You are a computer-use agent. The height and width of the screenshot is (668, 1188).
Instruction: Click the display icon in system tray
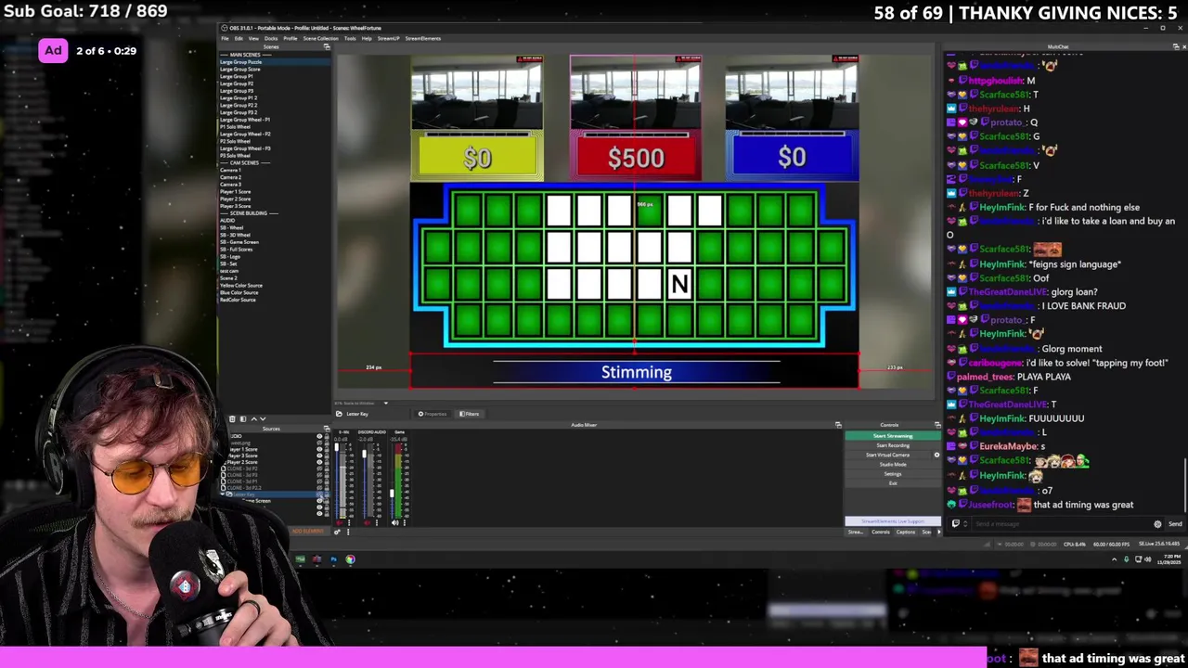point(1139,559)
